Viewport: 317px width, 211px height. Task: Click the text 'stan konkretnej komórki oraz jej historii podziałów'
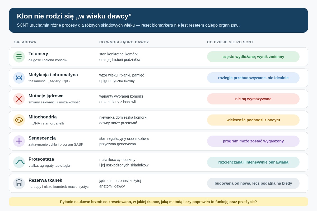click(x=120, y=57)
